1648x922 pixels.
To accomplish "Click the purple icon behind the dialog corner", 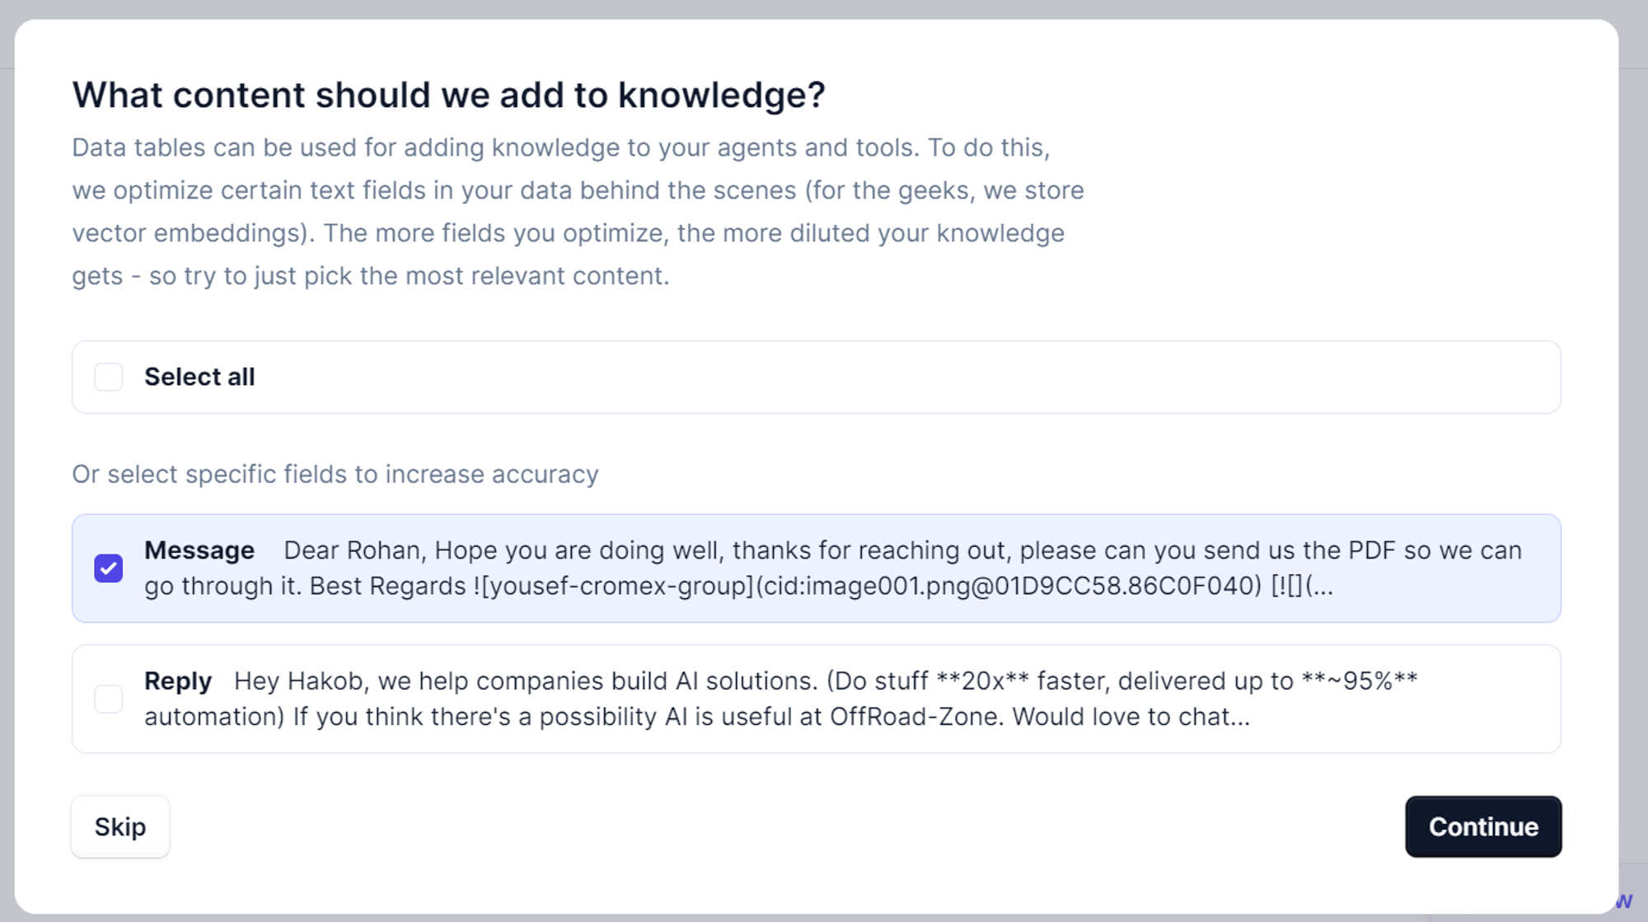I will click(x=1624, y=901).
